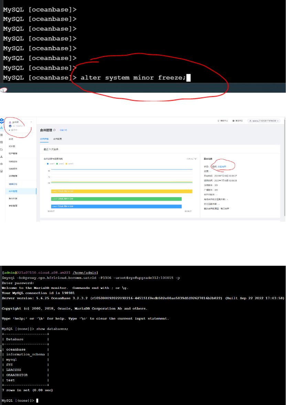Image resolution: width=286 pixels, height=405 pixels.
Task: Click the 'mysql' row in the database list
Action: tap(11, 360)
